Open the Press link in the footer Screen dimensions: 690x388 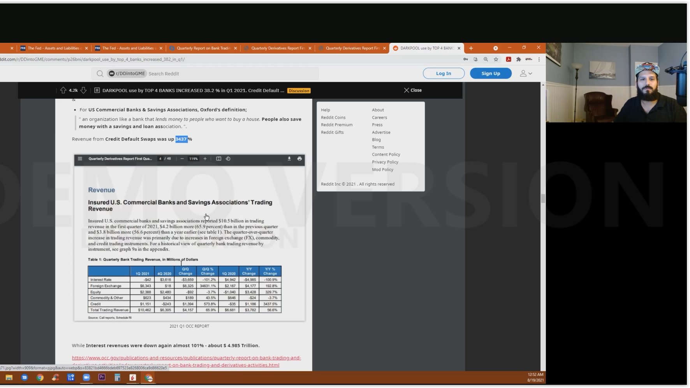click(377, 125)
